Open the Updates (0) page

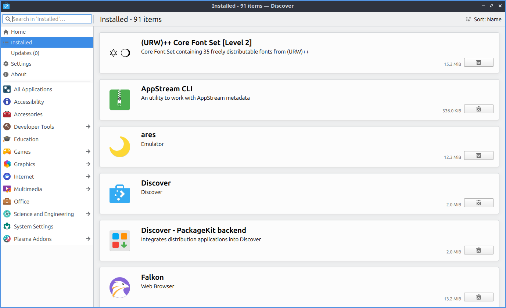[25, 53]
